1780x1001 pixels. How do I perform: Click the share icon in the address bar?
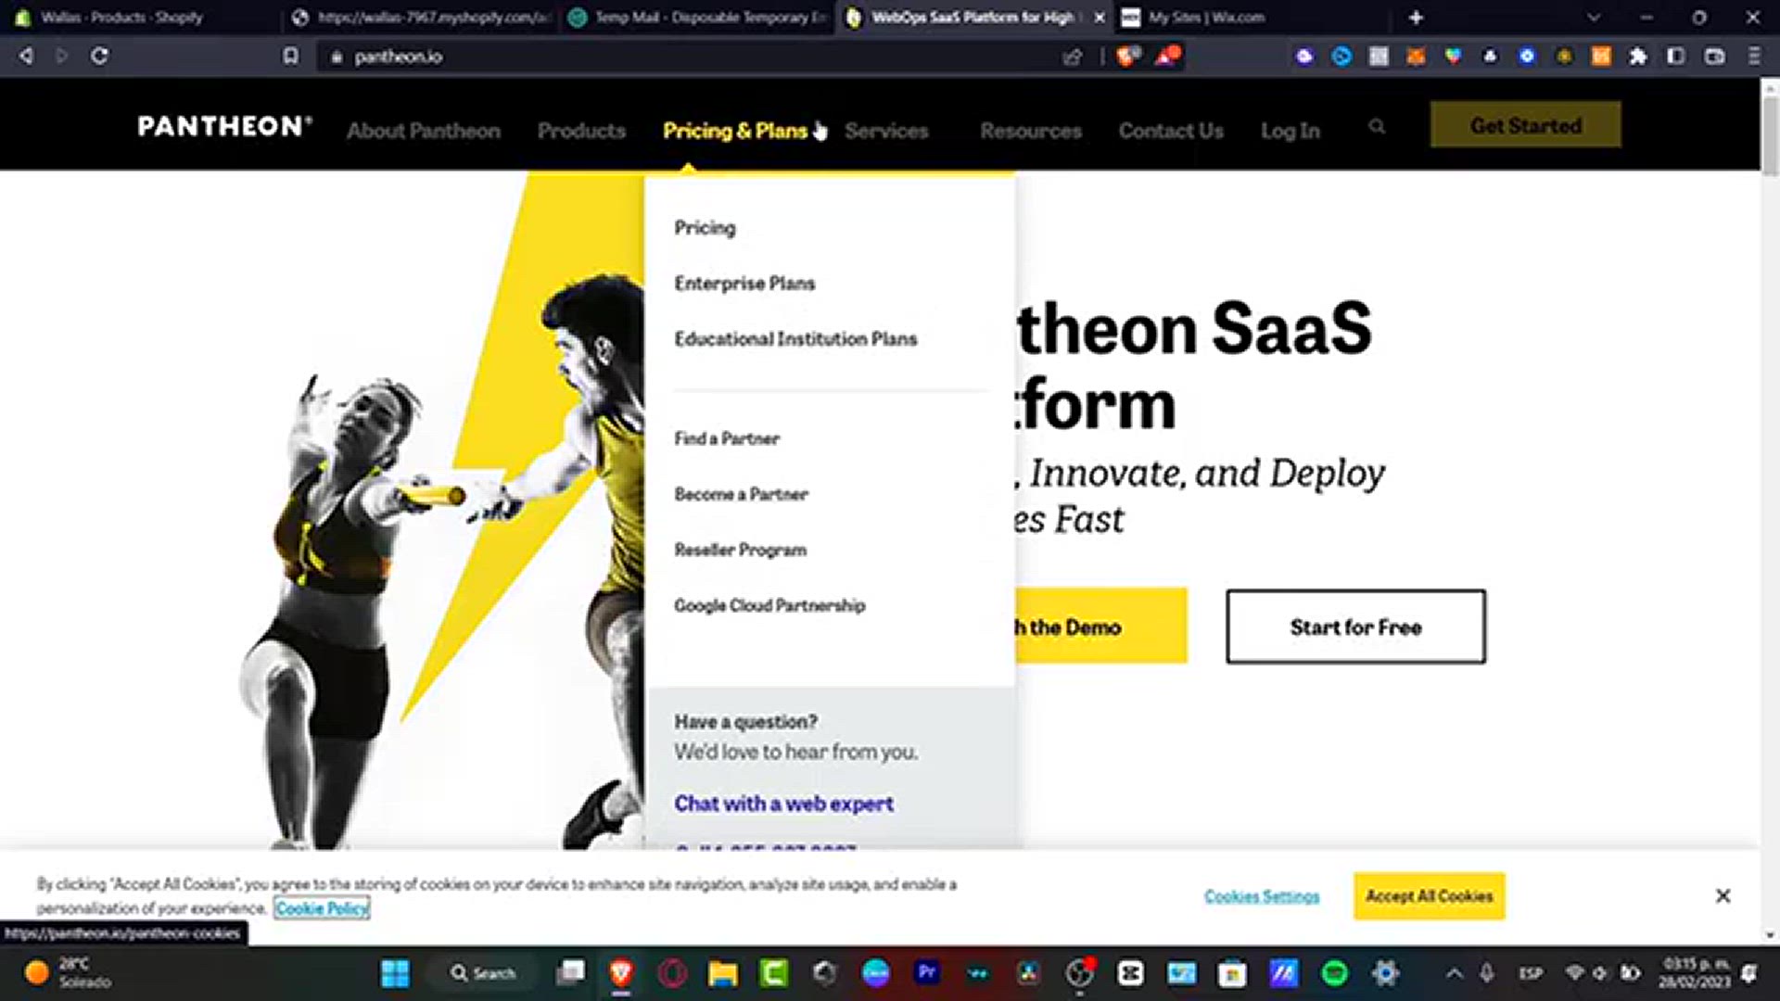coord(1073,57)
